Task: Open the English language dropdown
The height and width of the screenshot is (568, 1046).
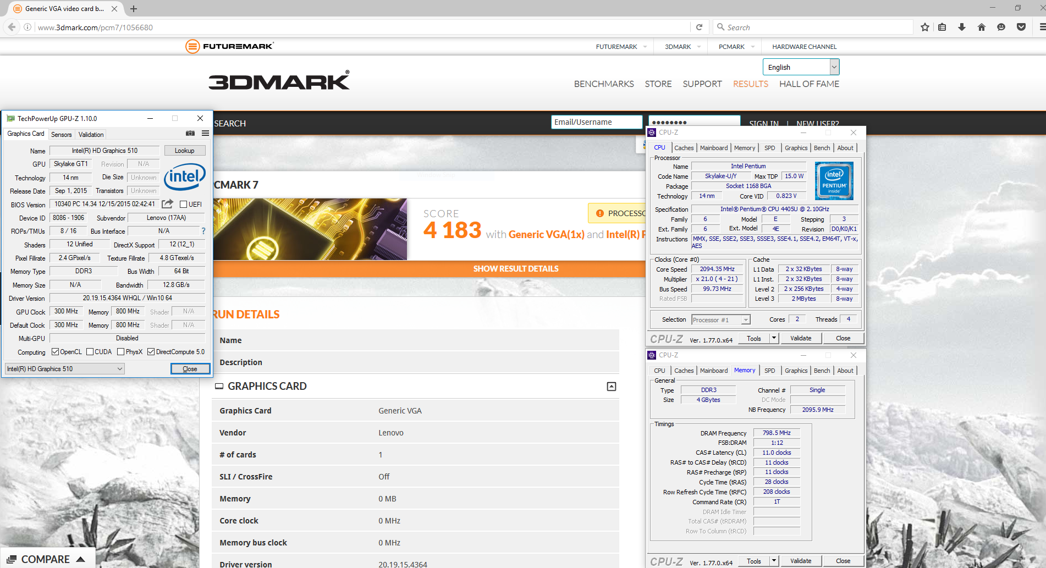Action: coord(801,67)
